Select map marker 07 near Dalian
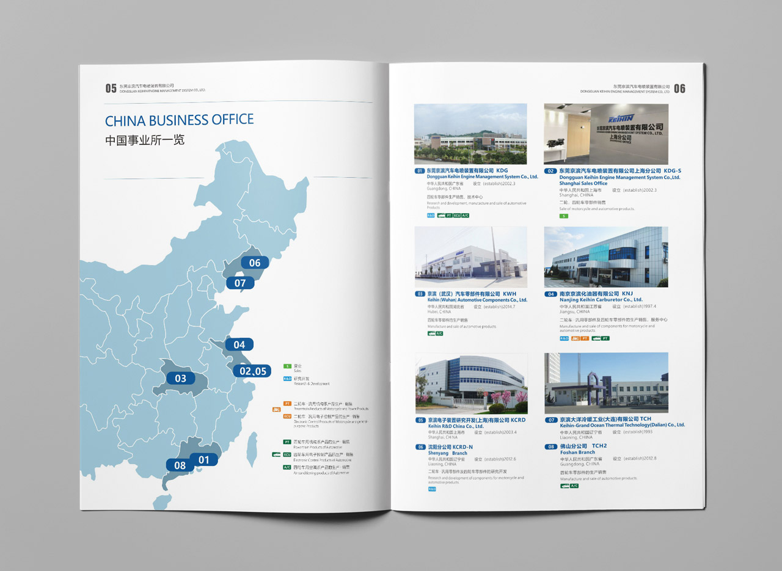782x571 pixels. coord(240,283)
